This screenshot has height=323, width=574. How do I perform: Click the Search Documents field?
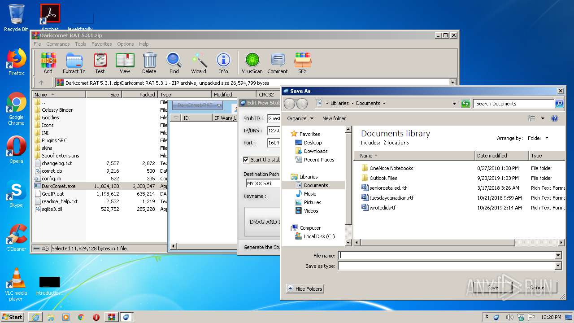coord(513,104)
